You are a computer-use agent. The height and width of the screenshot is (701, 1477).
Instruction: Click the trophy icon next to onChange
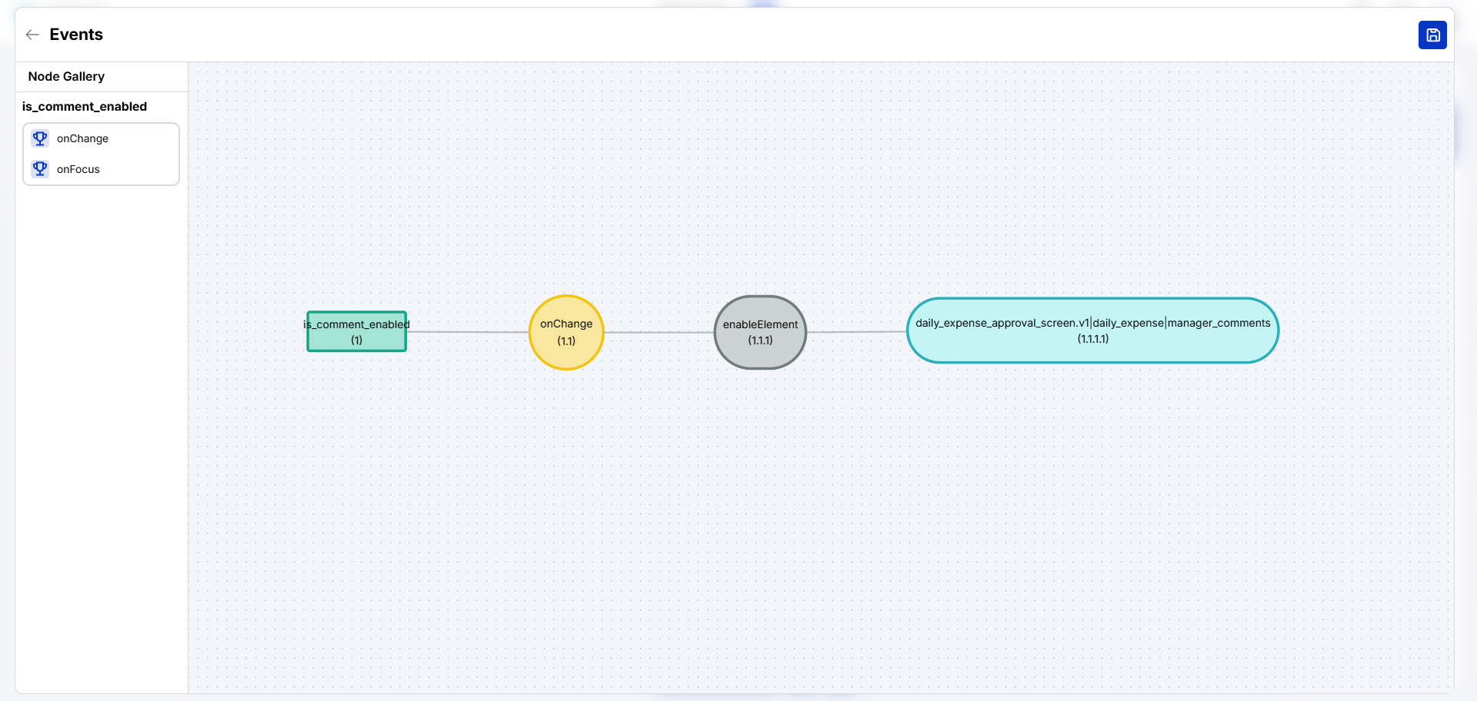(x=40, y=138)
